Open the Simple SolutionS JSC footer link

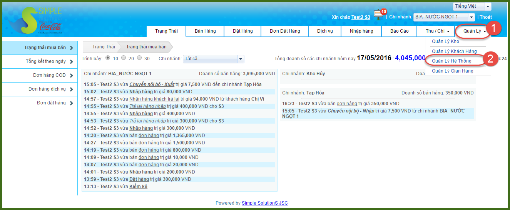coord(264,203)
